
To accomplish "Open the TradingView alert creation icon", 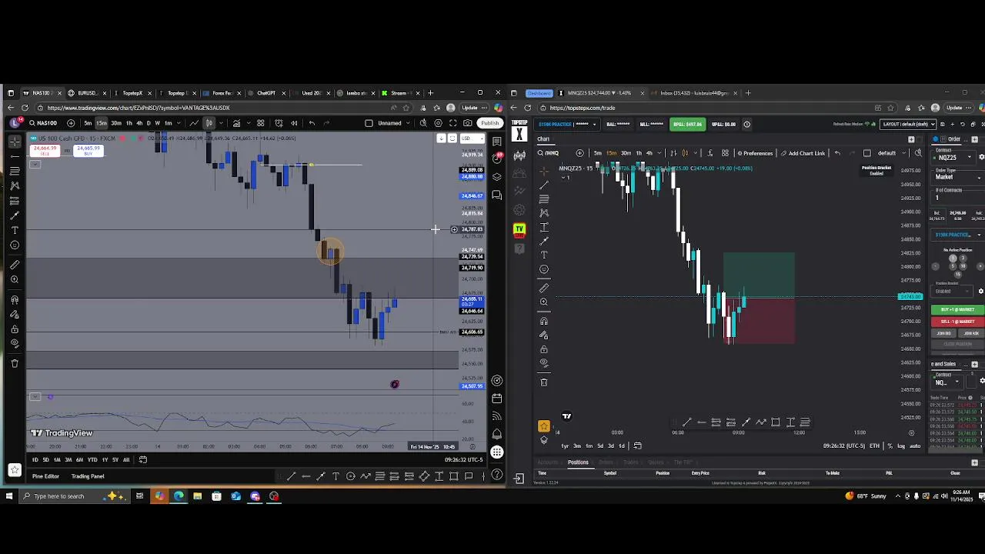I will coord(279,123).
